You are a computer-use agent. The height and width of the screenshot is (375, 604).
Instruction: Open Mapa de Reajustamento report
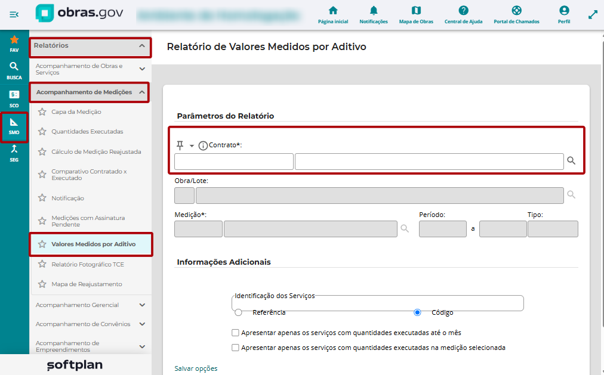(87, 284)
